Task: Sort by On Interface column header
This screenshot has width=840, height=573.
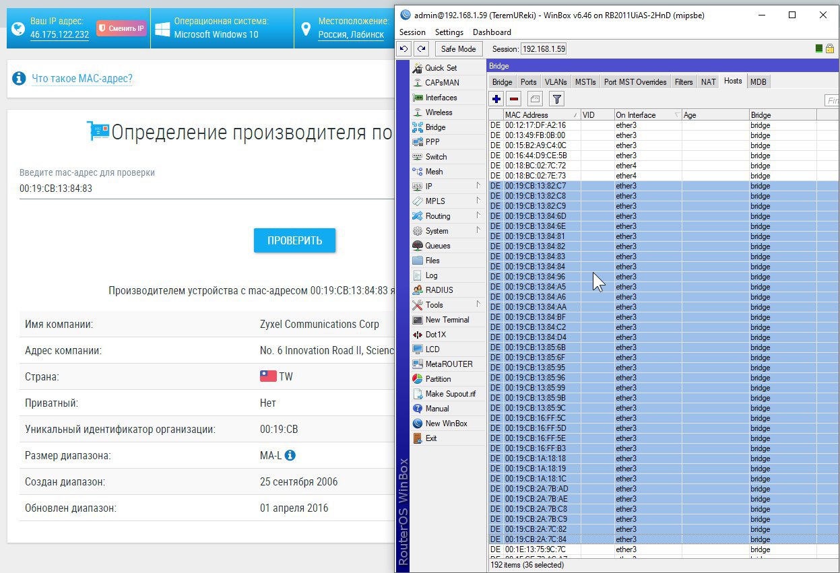Action: click(648, 115)
